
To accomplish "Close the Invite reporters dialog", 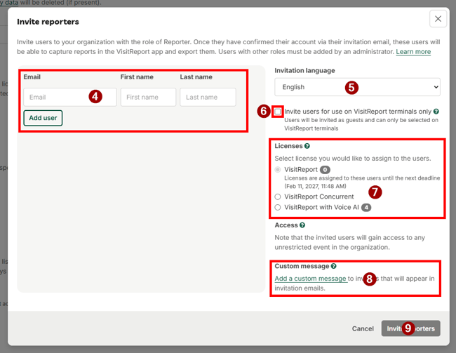I will [438, 19].
